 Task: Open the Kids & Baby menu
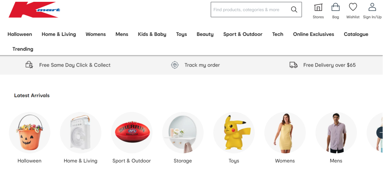click(152, 34)
